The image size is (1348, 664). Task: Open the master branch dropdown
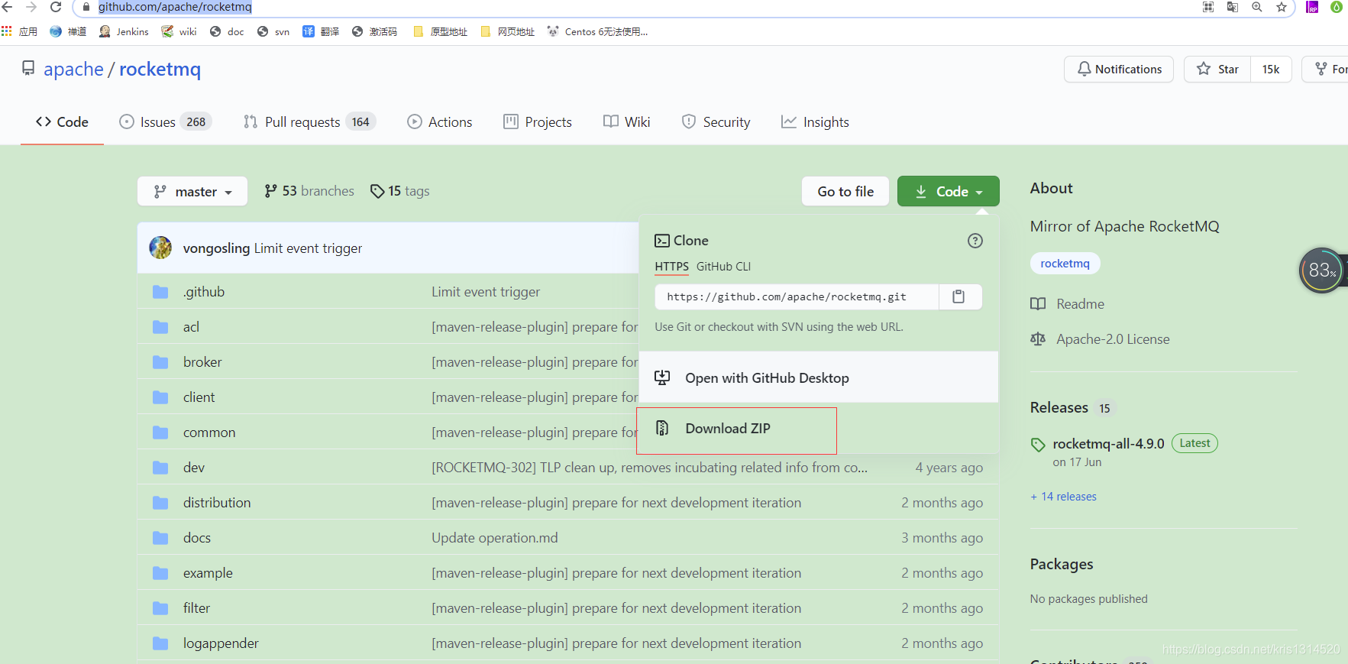192,191
